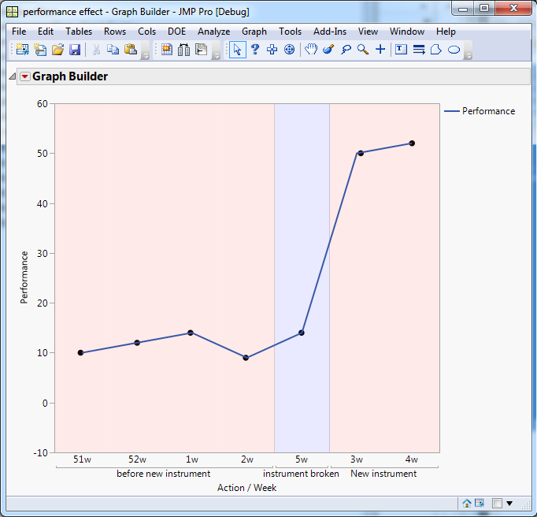
Task: Click the Performance legend entry
Action: (480, 111)
